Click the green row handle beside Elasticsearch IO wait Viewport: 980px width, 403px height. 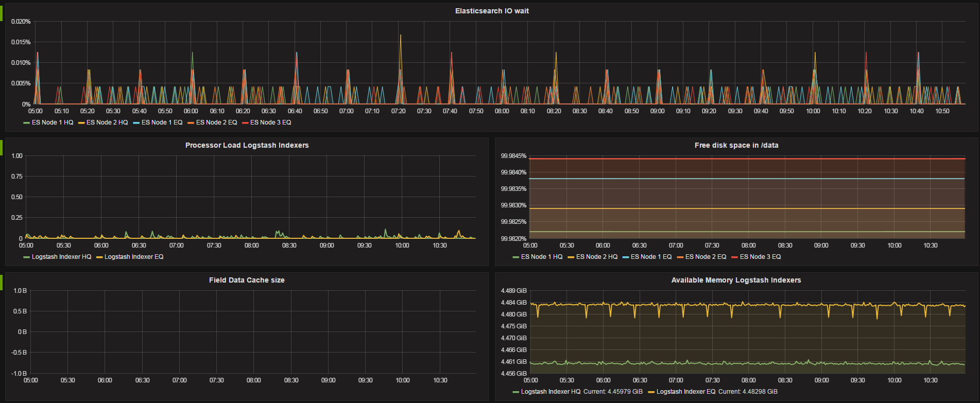point(1,13)
